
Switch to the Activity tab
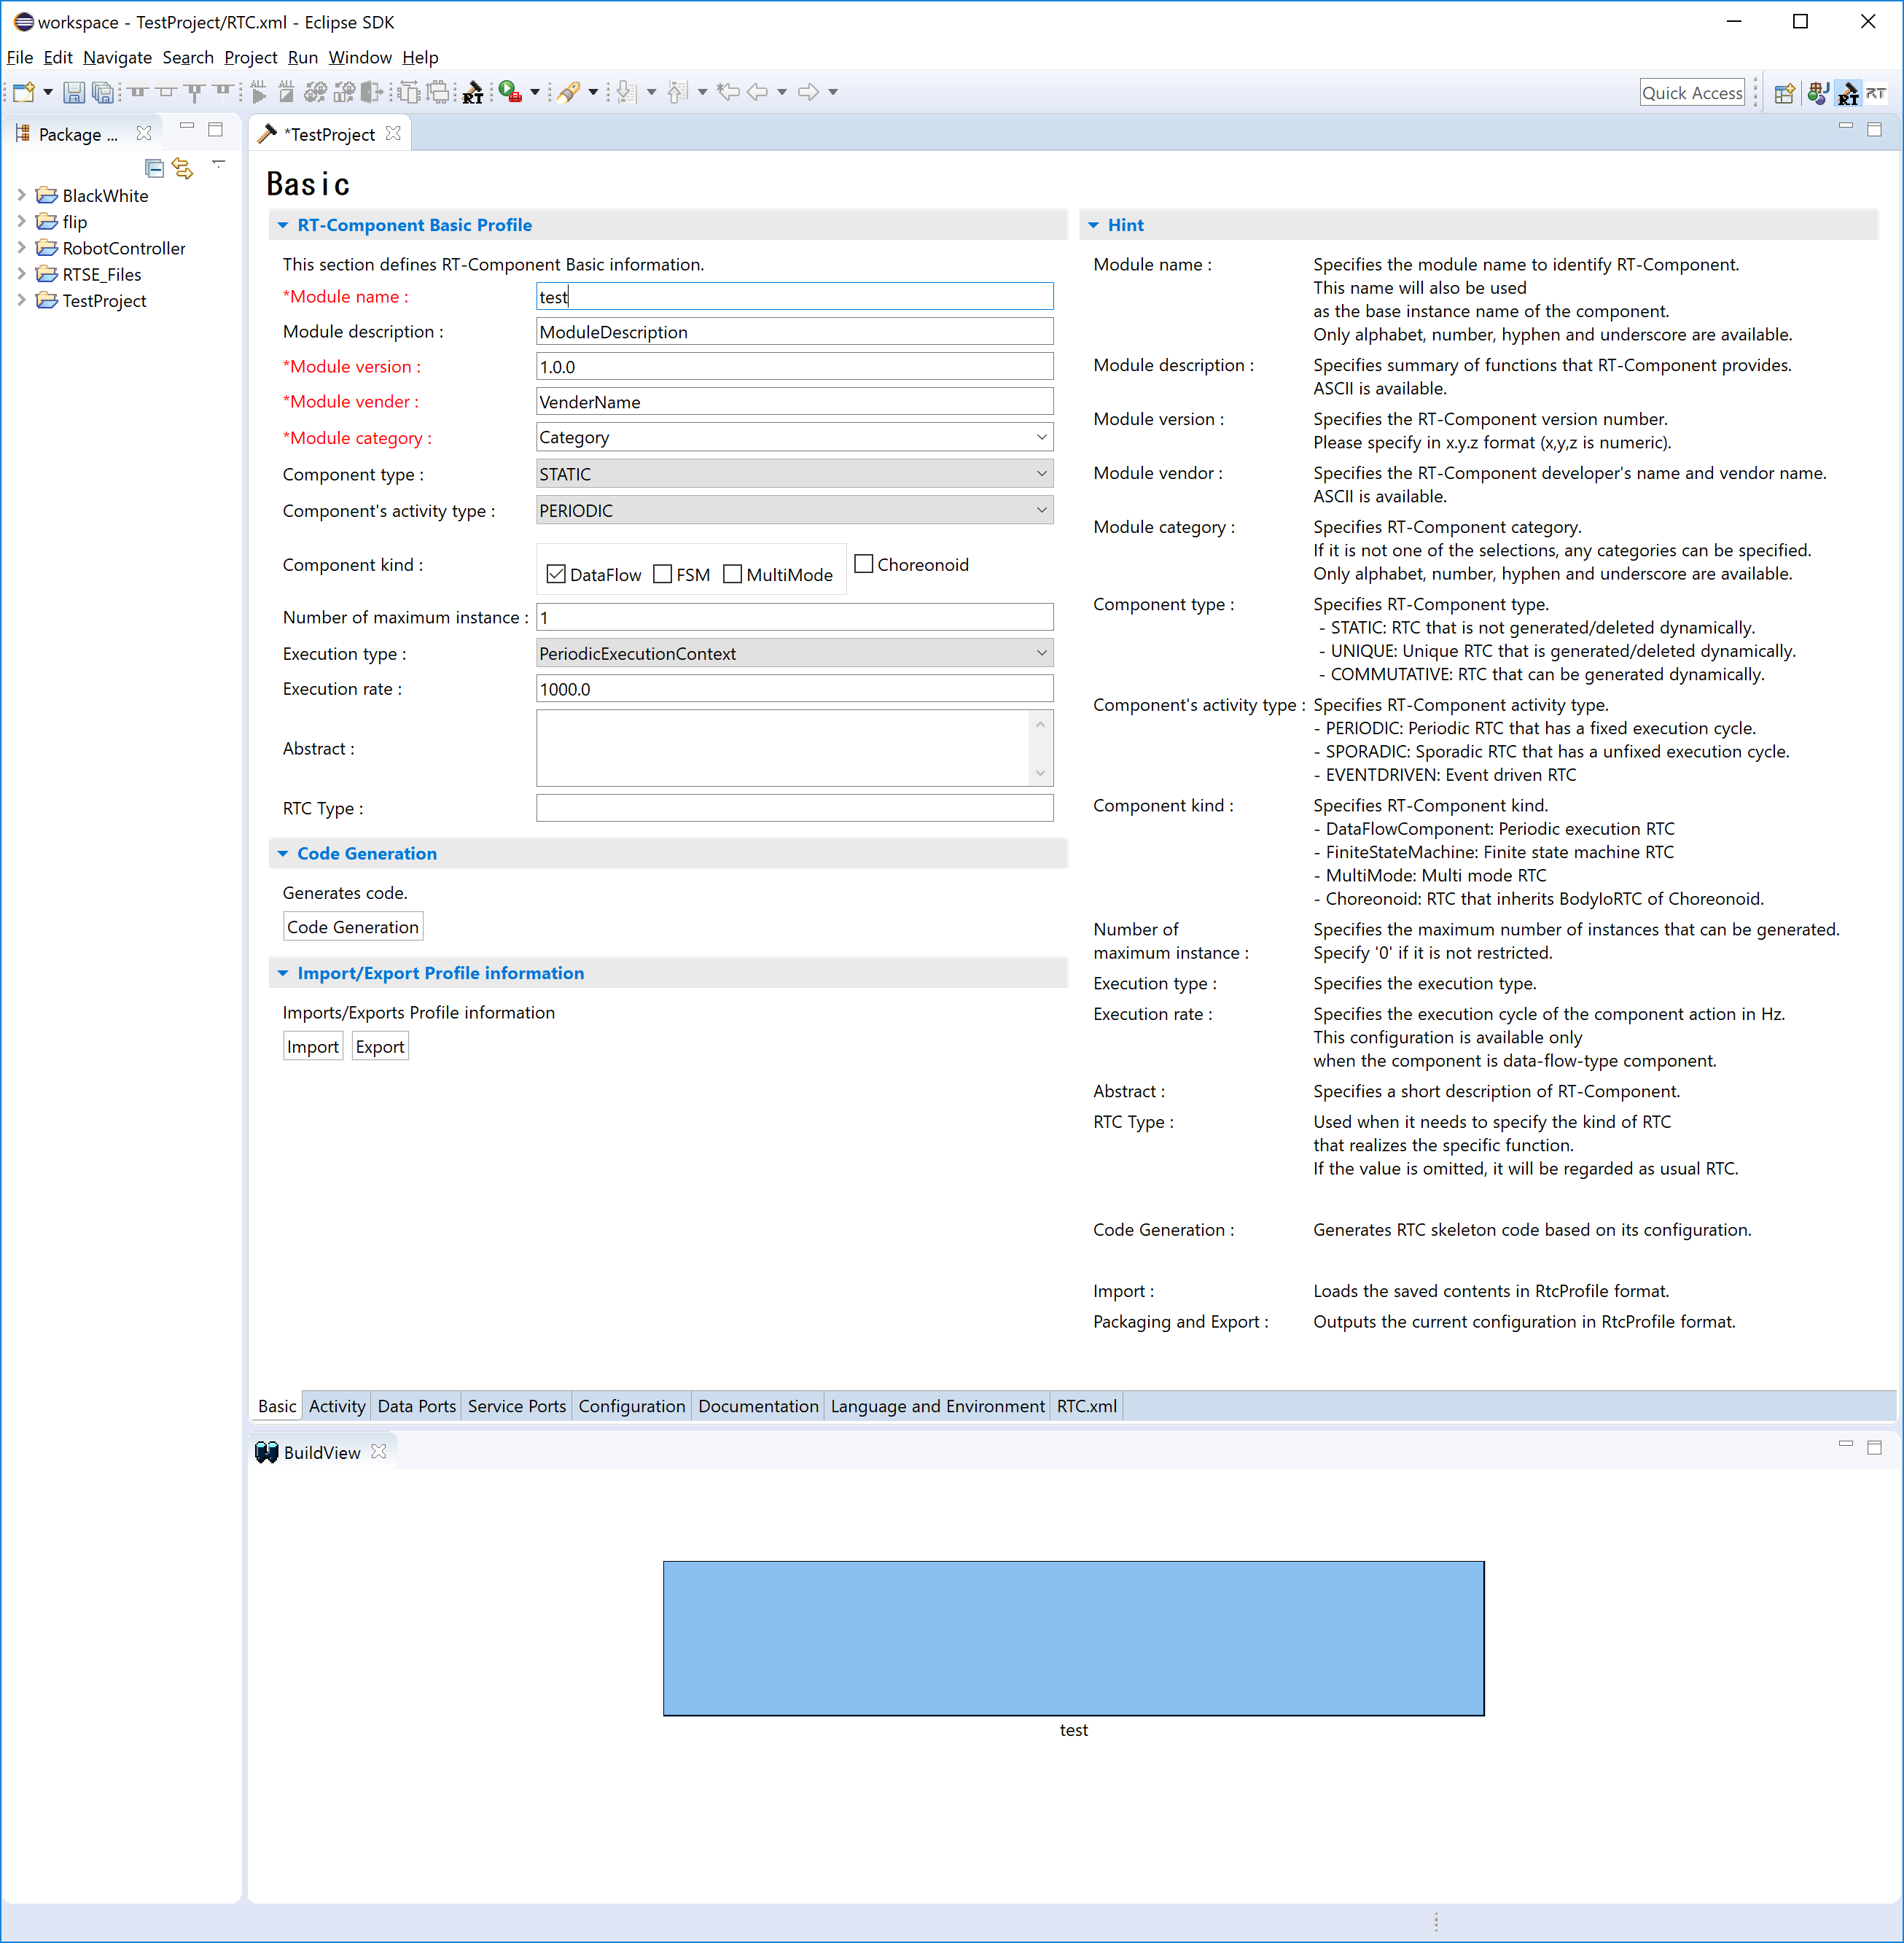[337, 1406]
